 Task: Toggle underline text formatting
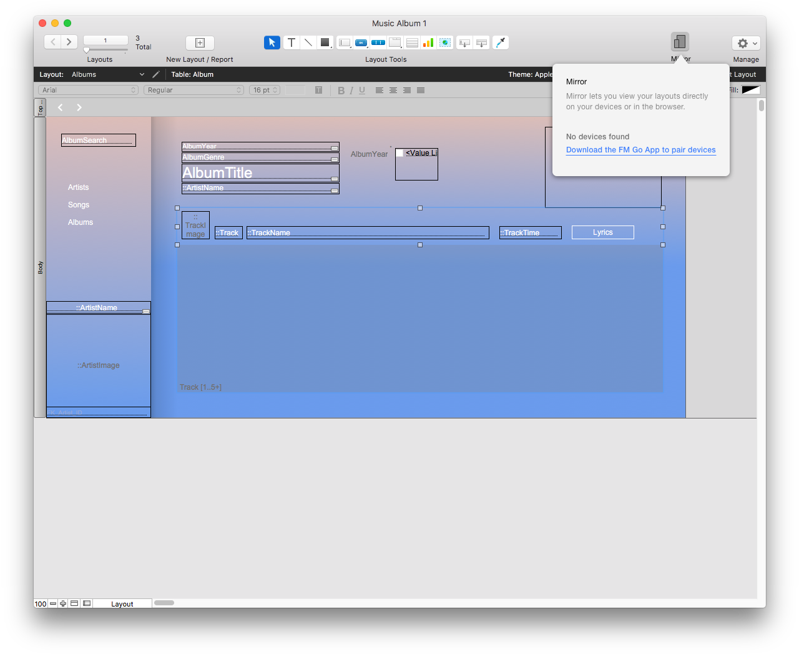point(362,91)
